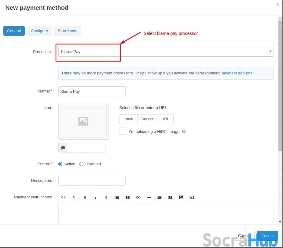This screenshot has height=248, width=283.
Task: Click the HiDPI help question icon
Action: [184, 131]
